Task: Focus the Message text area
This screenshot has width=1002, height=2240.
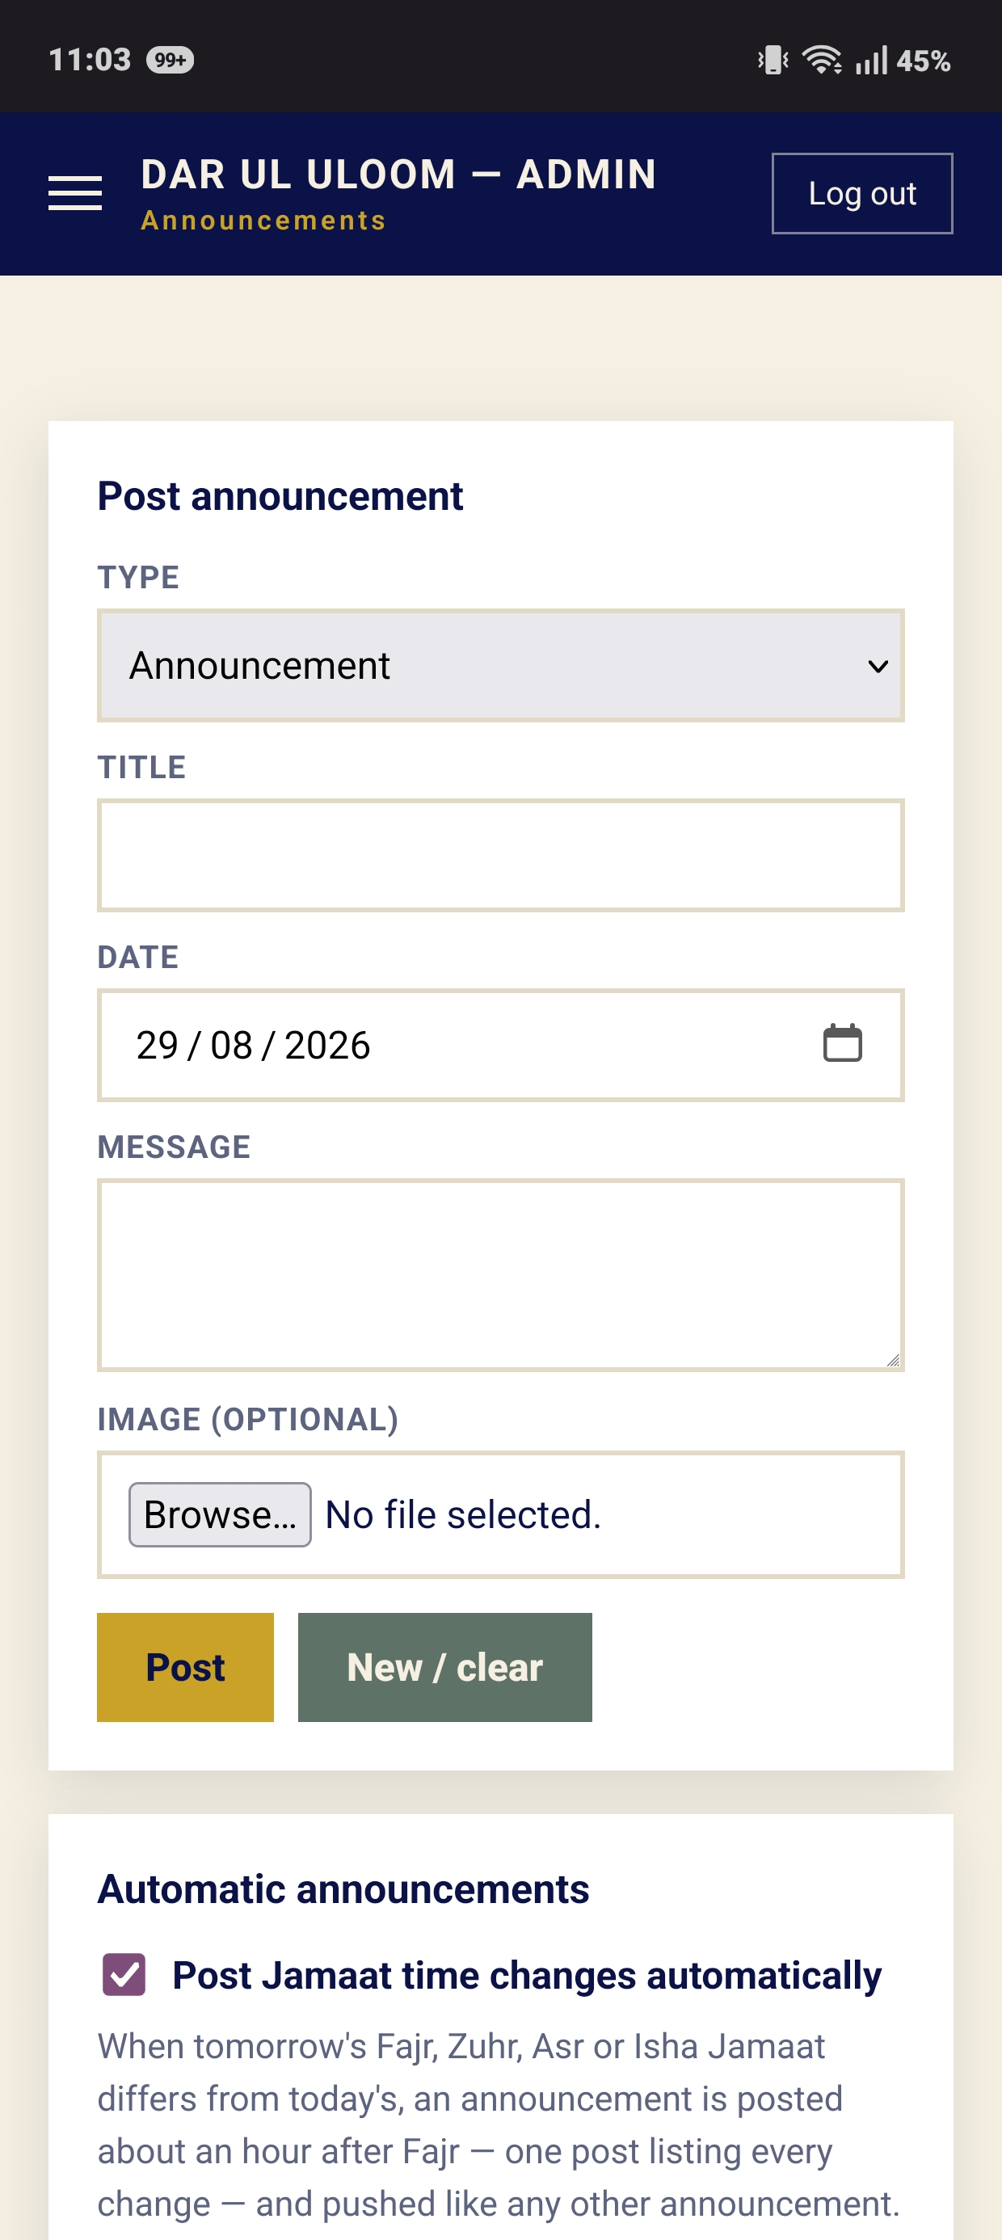Action: click(x=501, y=1275)
